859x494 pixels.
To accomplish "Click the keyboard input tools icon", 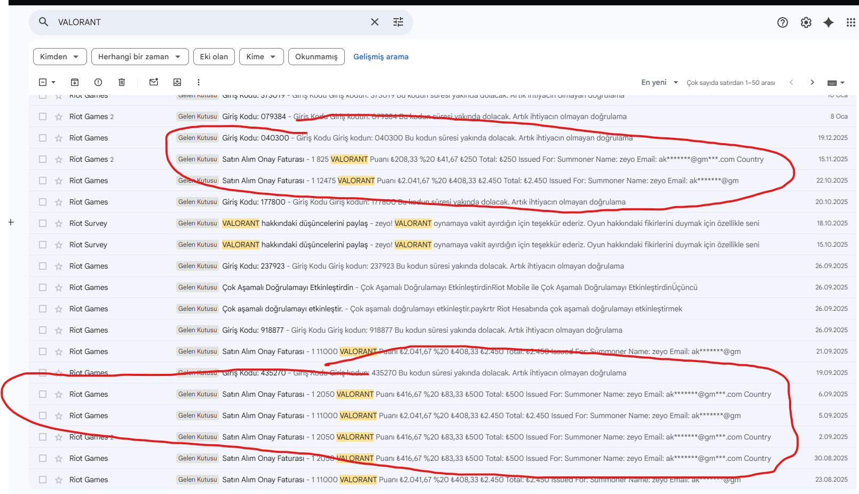I will (x=832, y=83).
